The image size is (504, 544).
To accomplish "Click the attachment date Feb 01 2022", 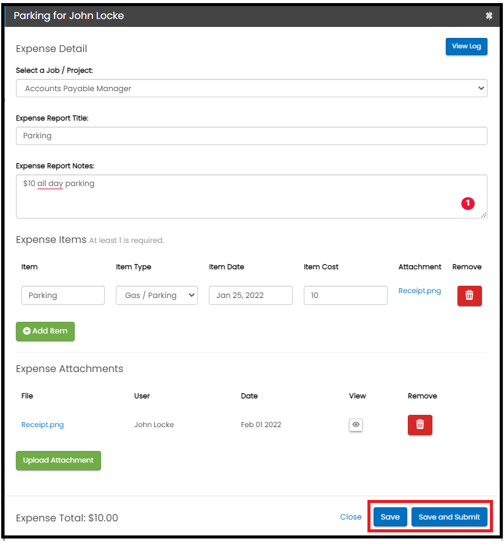I will click(261, 425).
